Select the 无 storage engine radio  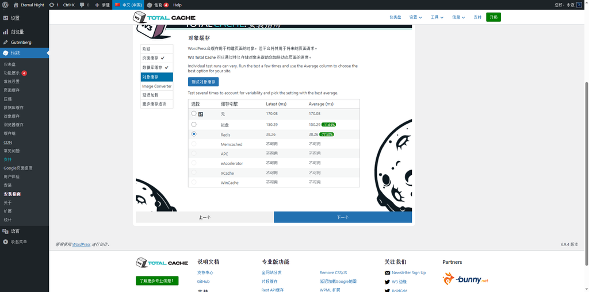(x=194, y=113)
